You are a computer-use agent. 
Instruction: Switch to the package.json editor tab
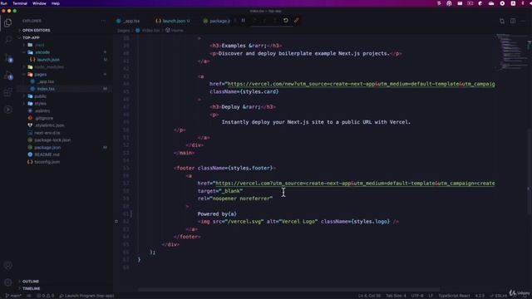pyautogui.click(x=217, y=21)
